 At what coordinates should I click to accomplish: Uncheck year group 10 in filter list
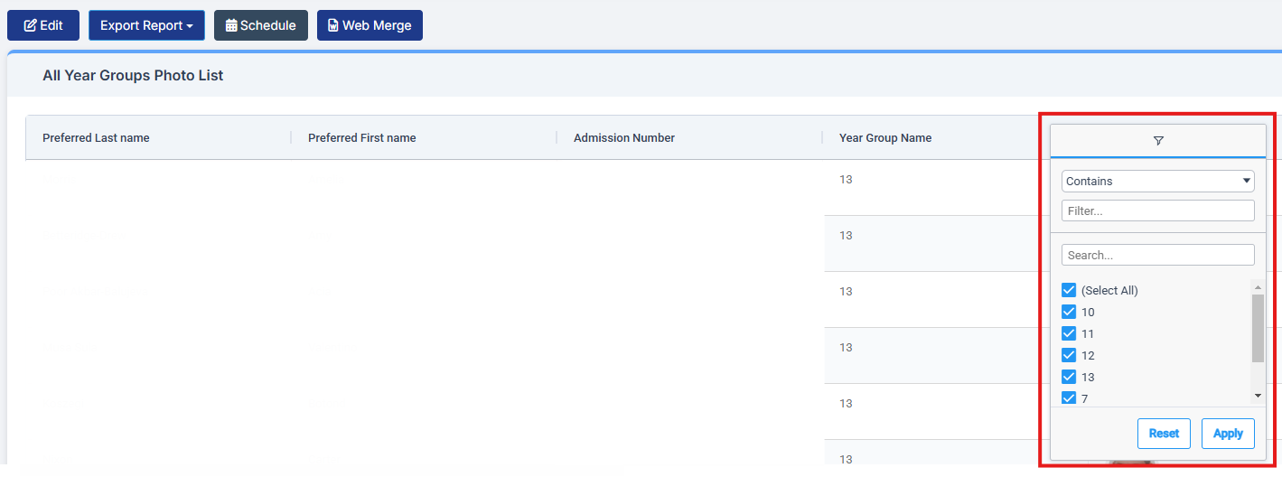pyautogui.click(x=1069, y=312)
